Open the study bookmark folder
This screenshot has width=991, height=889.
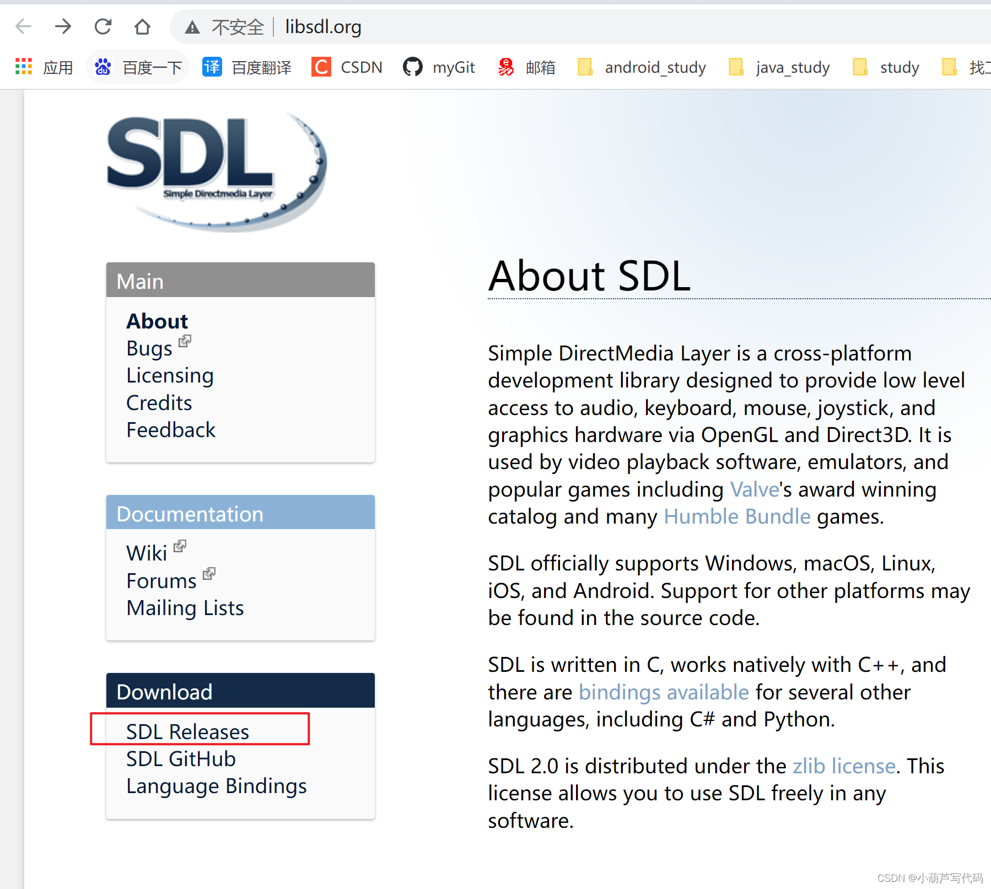pos(884,67)
